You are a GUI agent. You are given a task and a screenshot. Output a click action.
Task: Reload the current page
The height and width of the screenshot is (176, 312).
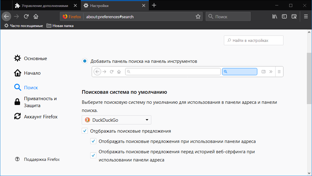pos(27,16)
